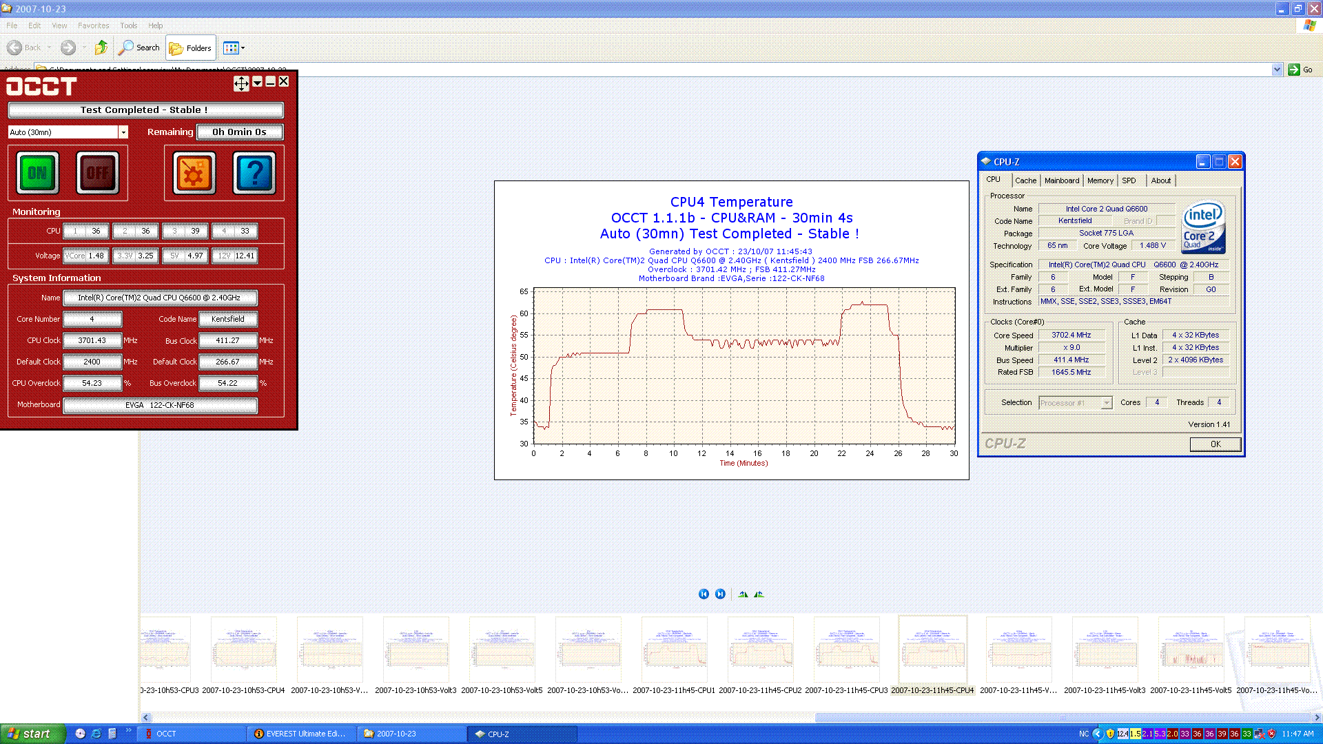Viewport: 1323px width, 744px height.
Task: Click the OCCT Motherboard field EVGA 122-CK-NF68
Action: click(160, 405)
